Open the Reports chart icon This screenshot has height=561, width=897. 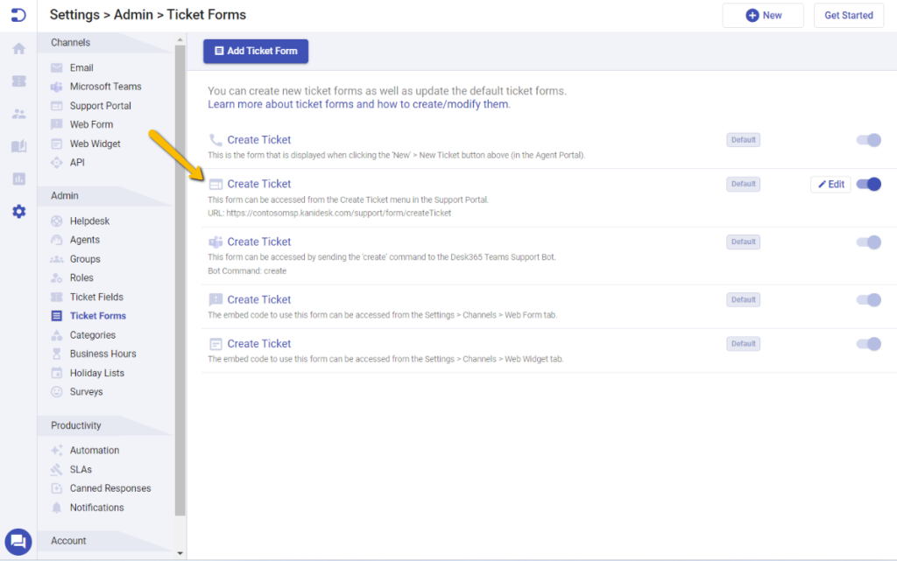19,179
